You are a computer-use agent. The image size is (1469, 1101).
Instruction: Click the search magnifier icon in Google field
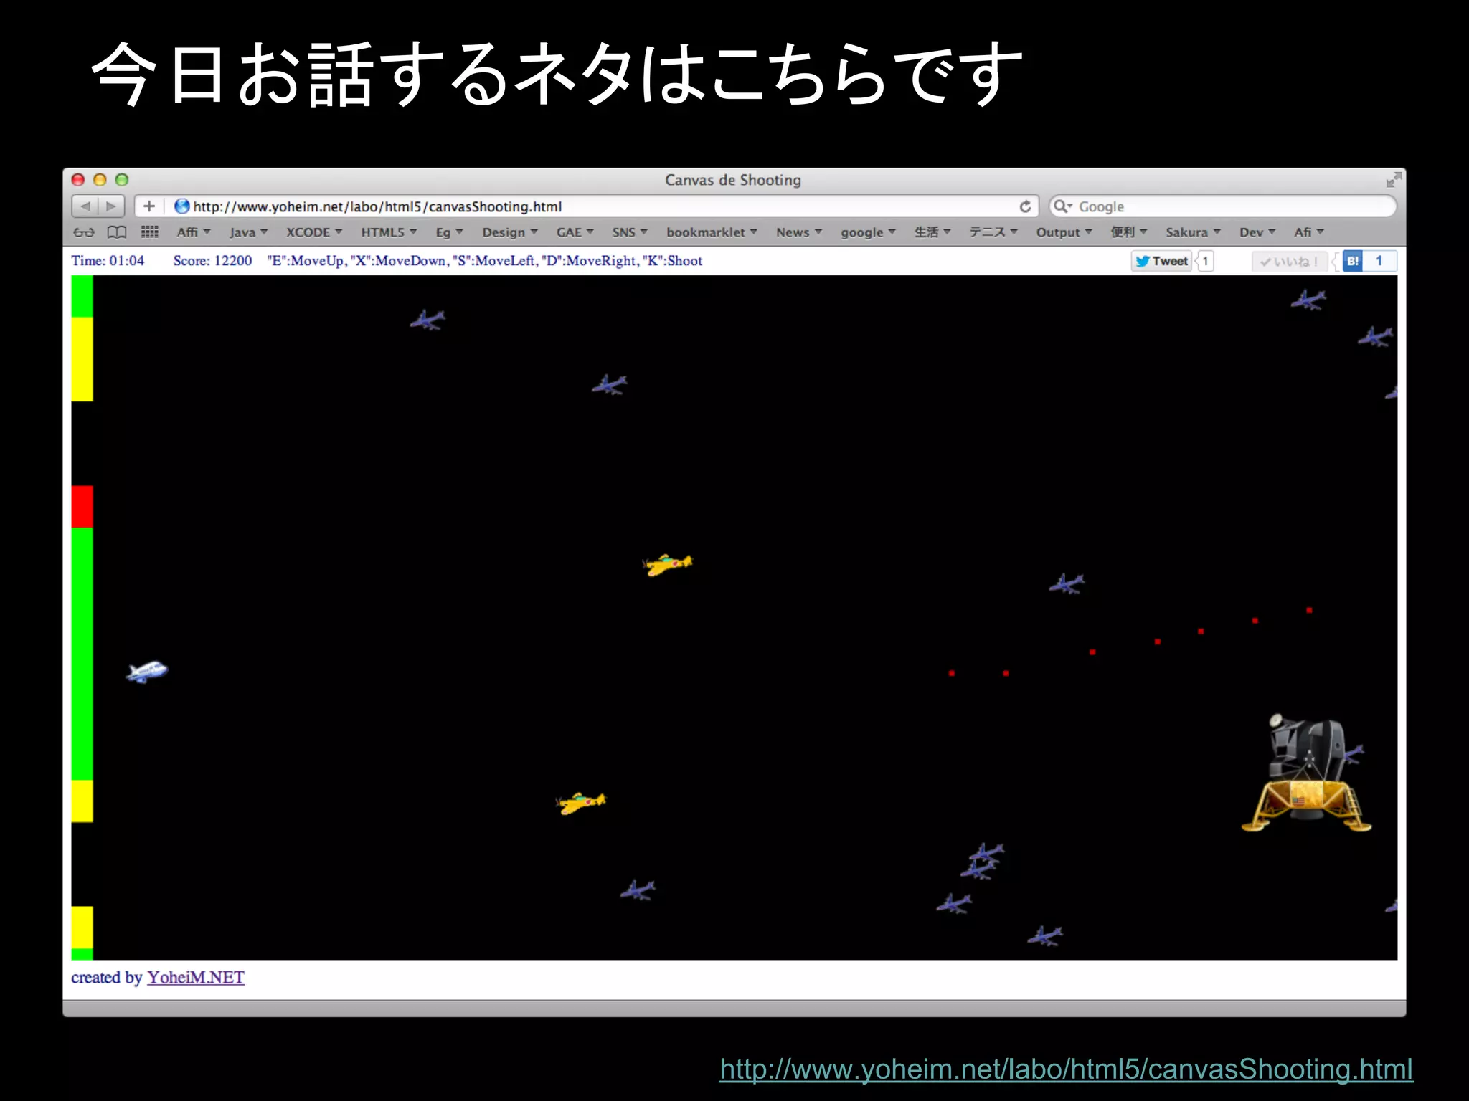pos(1062,206)
